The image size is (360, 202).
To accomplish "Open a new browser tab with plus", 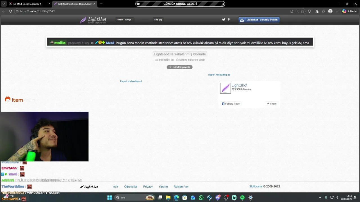I will tap(101, 4).
